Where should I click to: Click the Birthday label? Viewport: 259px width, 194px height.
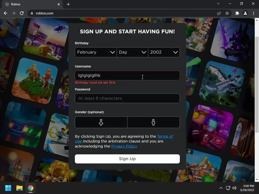82,43
